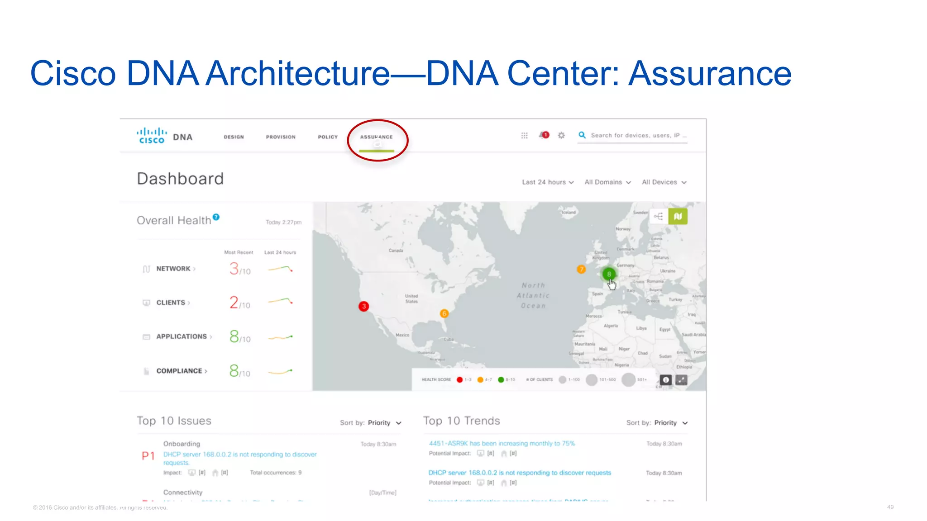Expand the Network health category
Viewport: 927px width, 521px height.
pyautogui.click(x=176, y=269)
